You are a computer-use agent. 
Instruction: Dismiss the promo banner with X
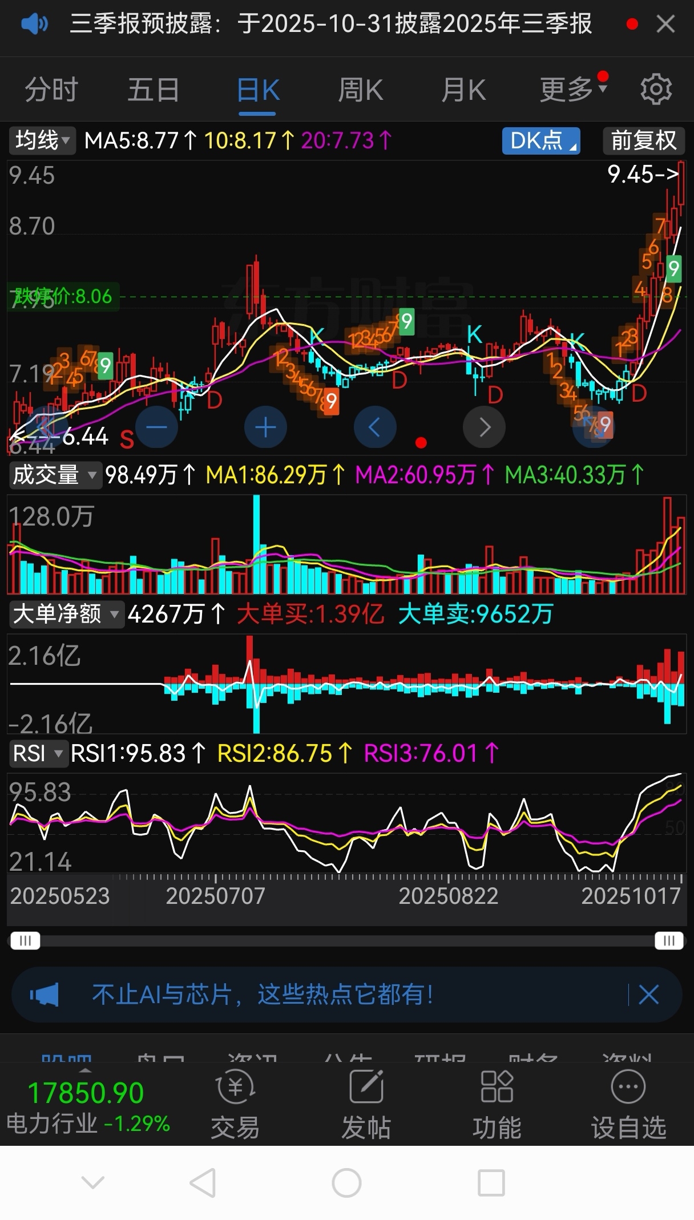[649, 995]
